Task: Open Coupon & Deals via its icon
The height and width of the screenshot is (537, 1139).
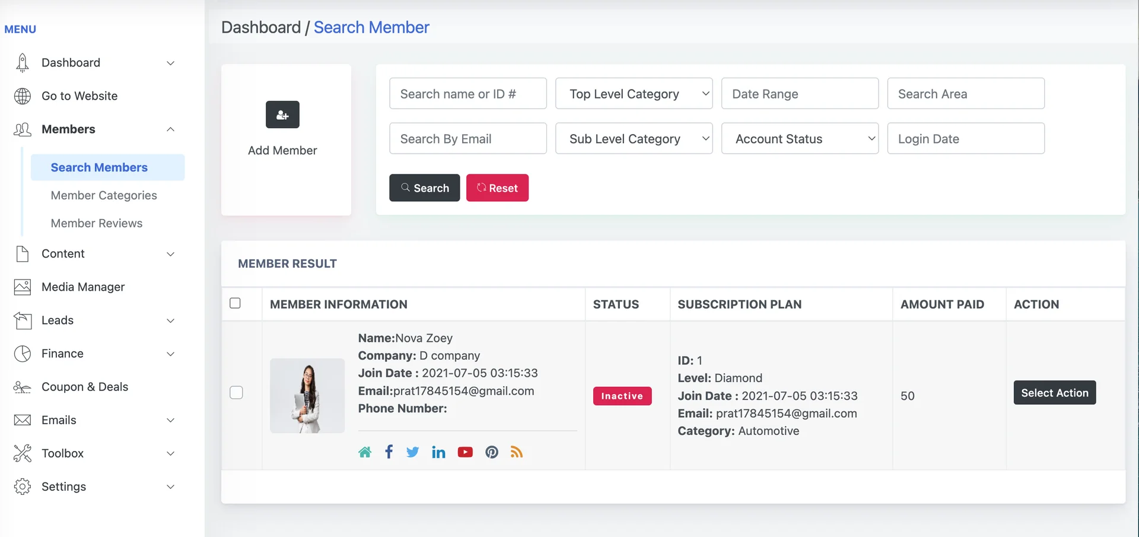Action: (22, 387)
